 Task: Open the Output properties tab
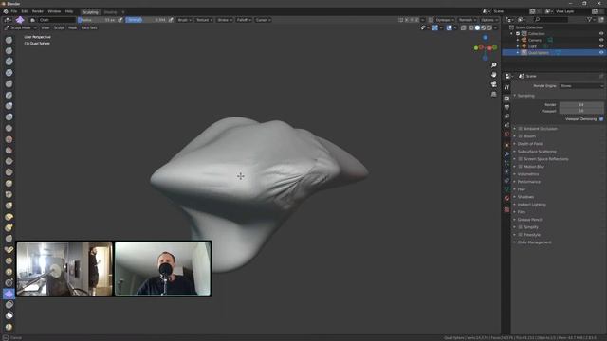coord(506,107)
